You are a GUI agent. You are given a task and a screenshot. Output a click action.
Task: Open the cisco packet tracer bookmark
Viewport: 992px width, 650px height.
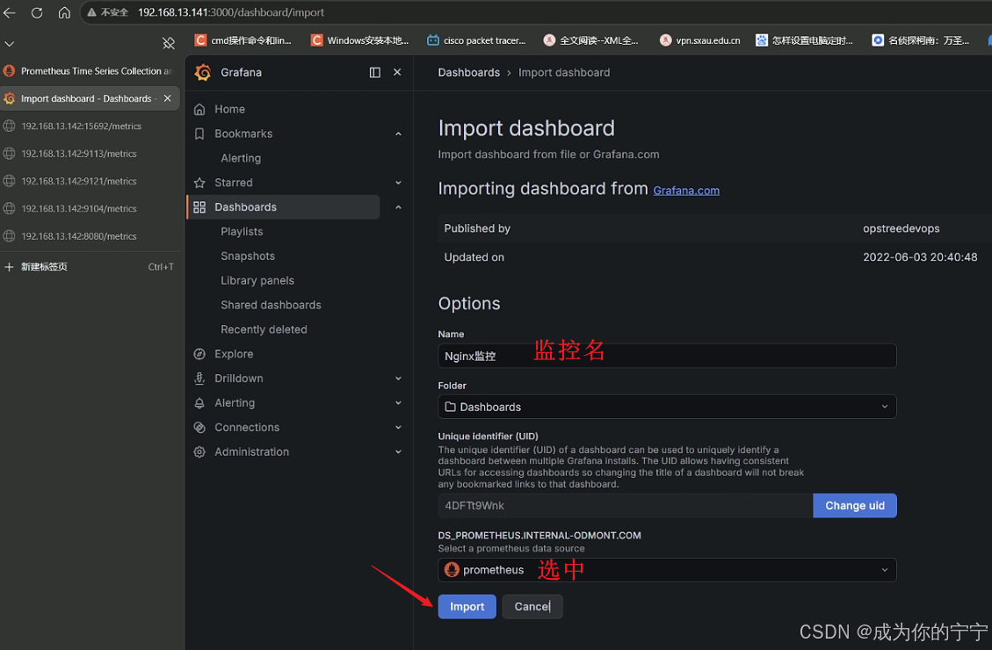coord(476,40)
